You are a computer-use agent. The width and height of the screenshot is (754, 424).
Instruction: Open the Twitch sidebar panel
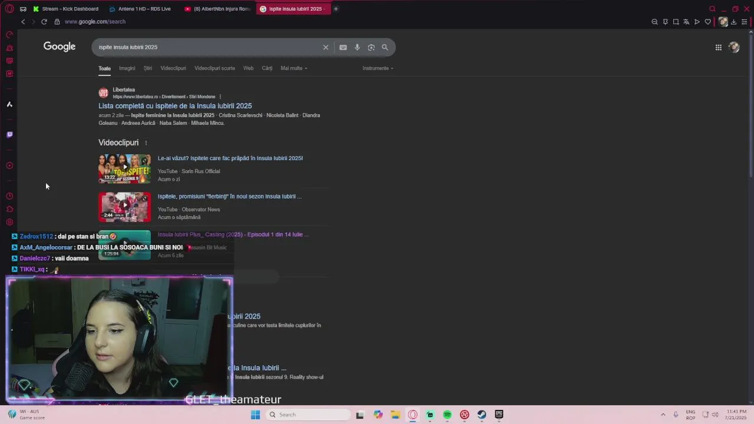[x=9, y=135]
